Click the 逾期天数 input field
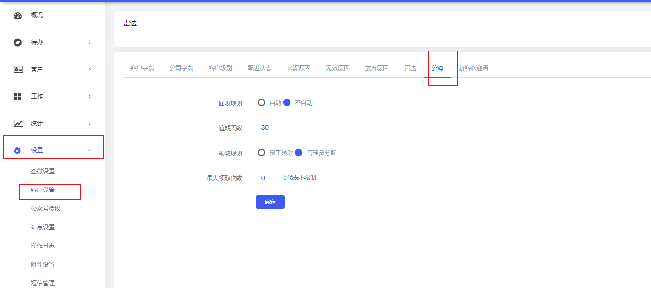651x288 pixels. 270,128
